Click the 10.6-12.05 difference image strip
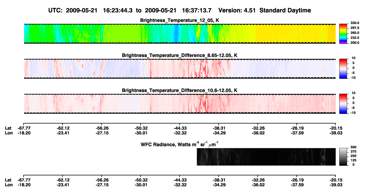Viewport: 373px width, 191px height. pos(180,104)
